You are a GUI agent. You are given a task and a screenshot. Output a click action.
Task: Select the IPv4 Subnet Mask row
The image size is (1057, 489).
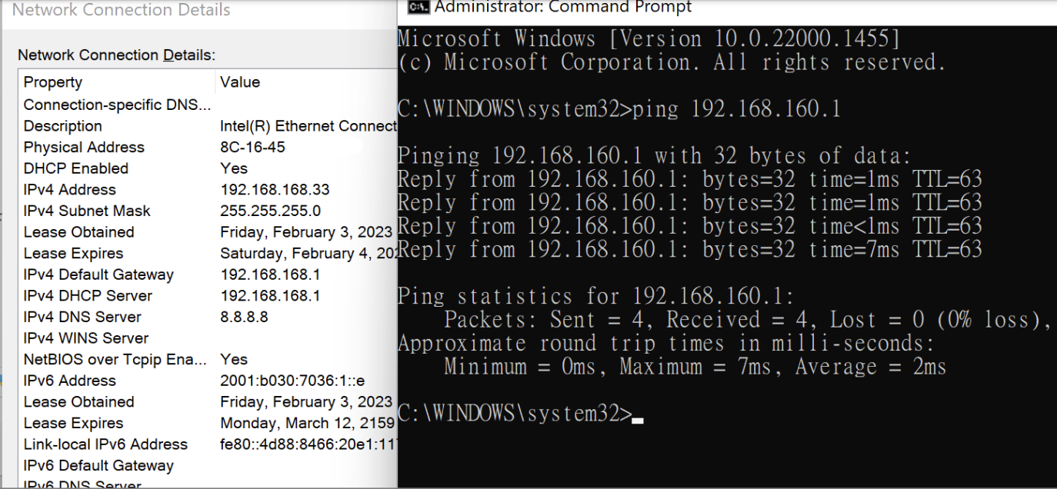pos(87,211)
